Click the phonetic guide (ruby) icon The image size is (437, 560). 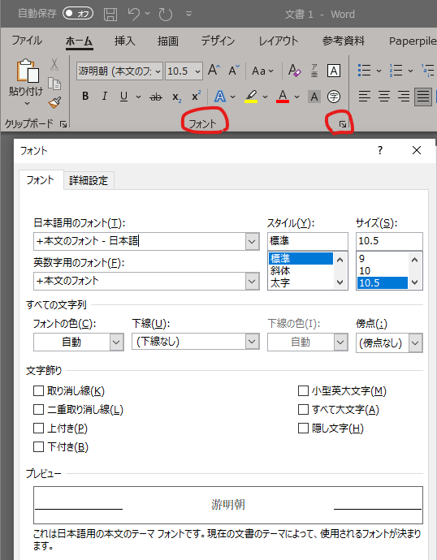(x=314, y=71)
